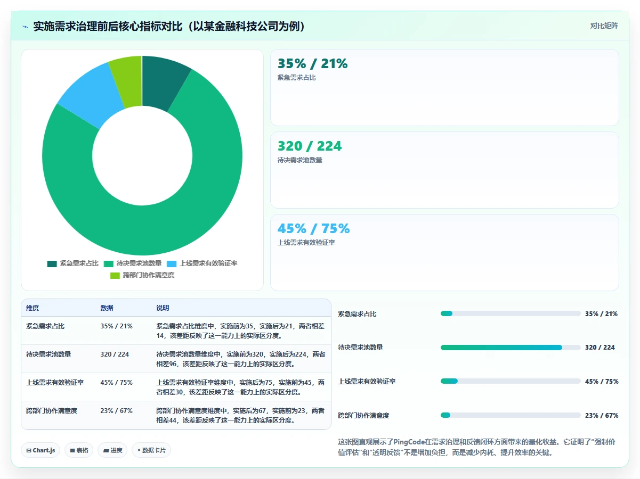640x479 pixels.
Task: Toggle 跨部门协作满意度 legend swatch
Action: (115, 275)
